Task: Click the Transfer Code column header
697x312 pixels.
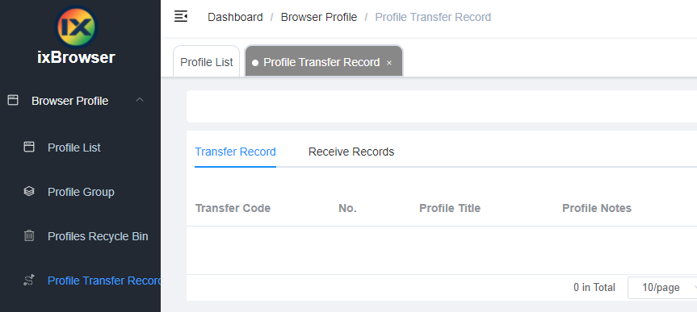Action: (x=233, y=208)
